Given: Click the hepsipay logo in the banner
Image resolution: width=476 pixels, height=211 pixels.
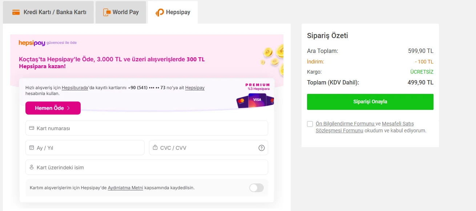Looking at the screenshot, I should tap(32, 43).
